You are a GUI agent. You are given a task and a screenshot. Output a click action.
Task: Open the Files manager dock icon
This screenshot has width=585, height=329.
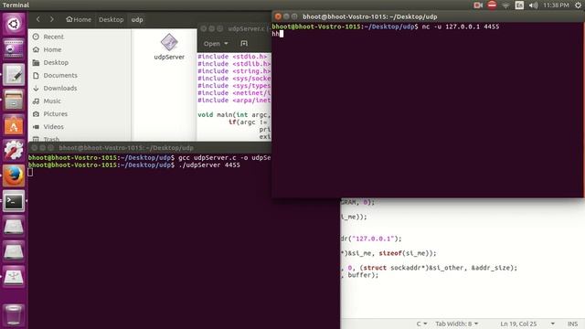14,100
